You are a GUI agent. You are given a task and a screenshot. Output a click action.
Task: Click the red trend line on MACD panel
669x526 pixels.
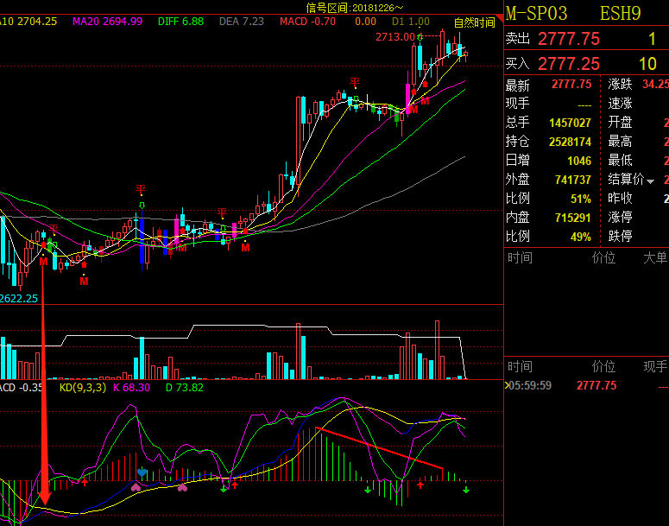(x=380, y=449)
